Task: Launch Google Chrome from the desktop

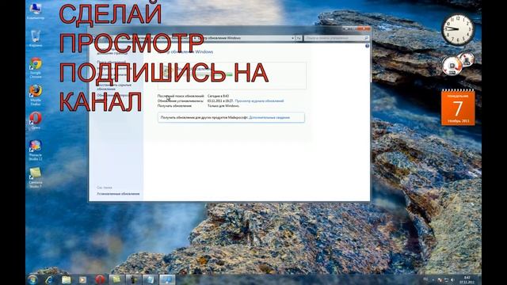Action: (36, 68)
